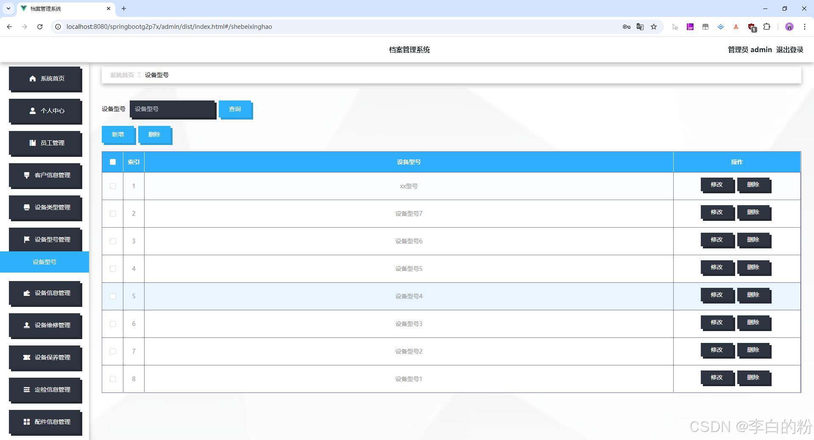
Task: Expand the 配件信息管理 sidebar menu
Action: click(45, 422)
